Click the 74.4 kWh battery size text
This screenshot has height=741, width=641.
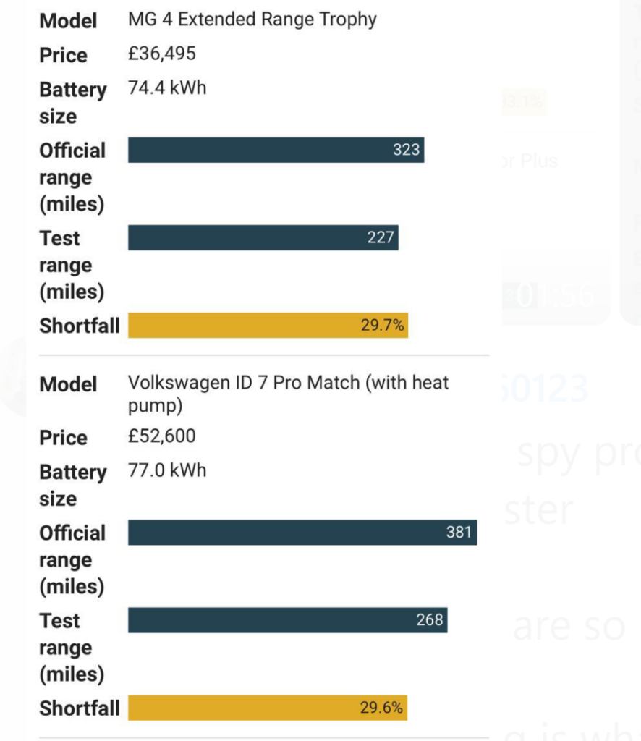(x=167, y=88)
